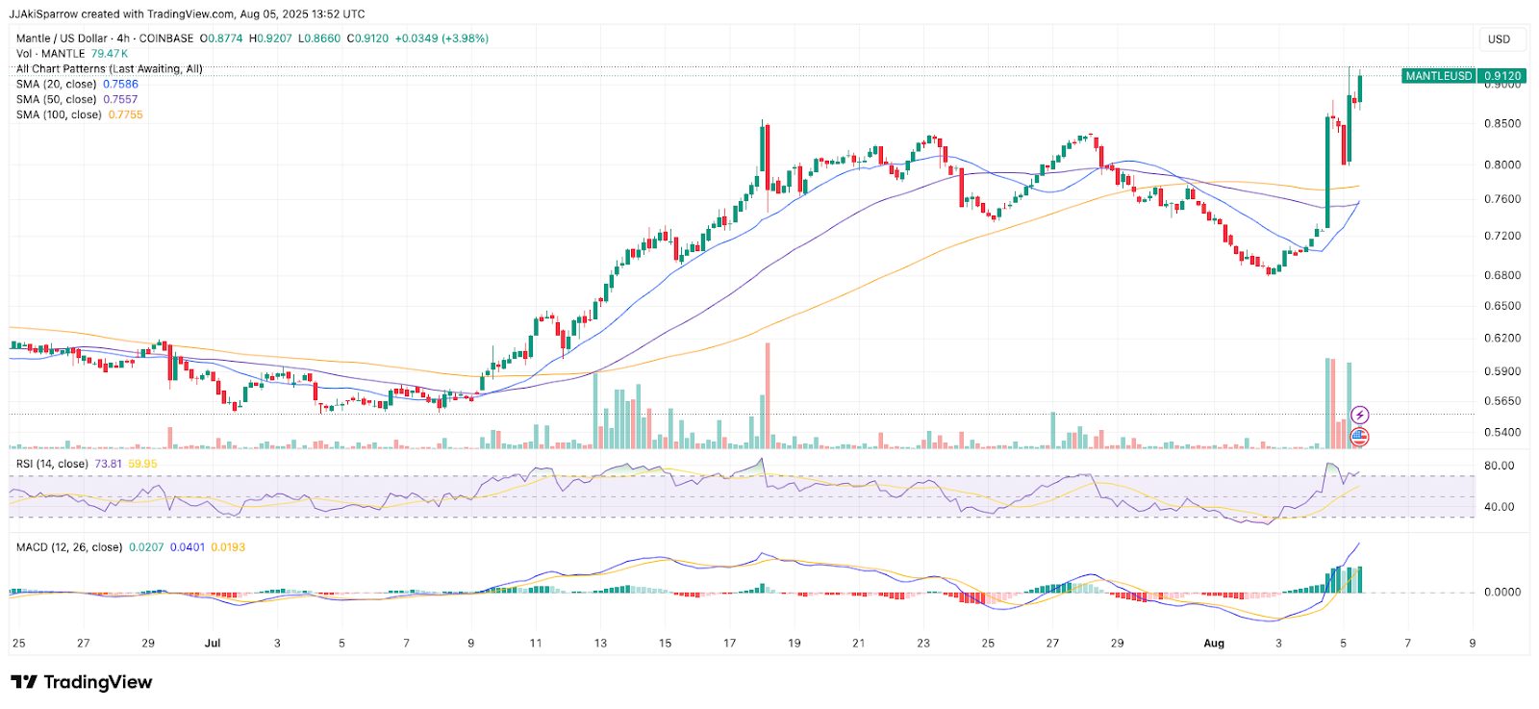Click the MACD 0.0000 scale label

pyautogui.click(x=1501, y=592)
